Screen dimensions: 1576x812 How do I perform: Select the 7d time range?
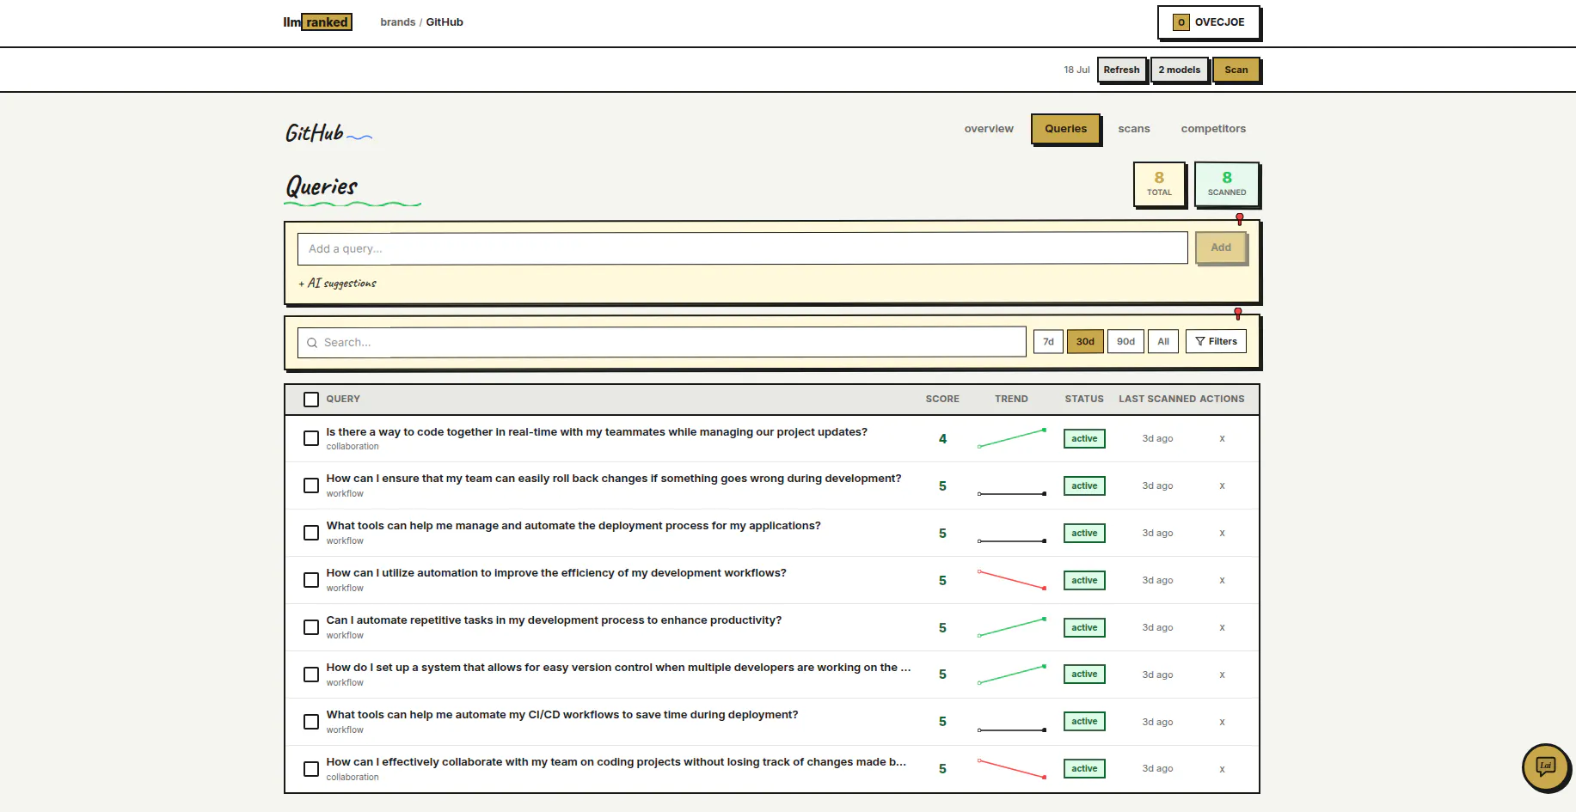(x=1048, y=342)
